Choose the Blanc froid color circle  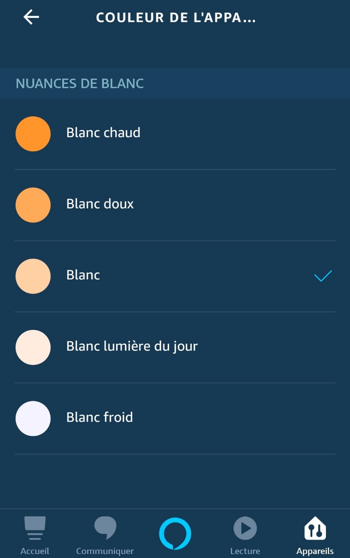[33, 418]
